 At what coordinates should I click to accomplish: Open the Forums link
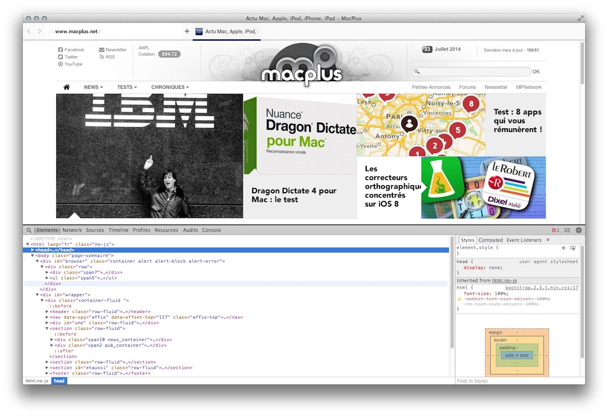(467, 87)
